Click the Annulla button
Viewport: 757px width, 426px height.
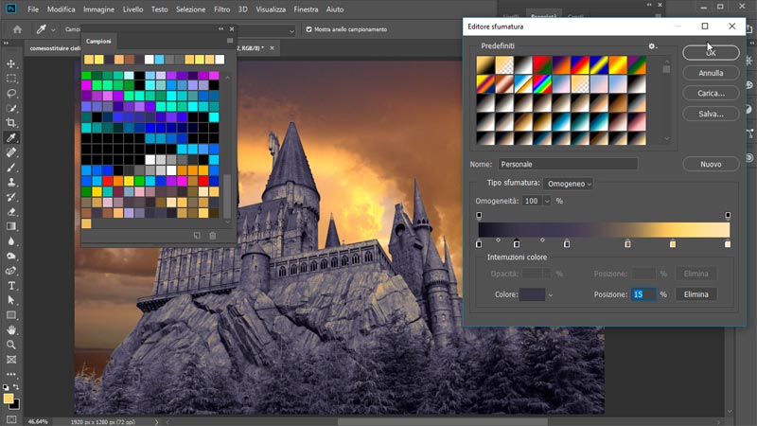[711, 73]
